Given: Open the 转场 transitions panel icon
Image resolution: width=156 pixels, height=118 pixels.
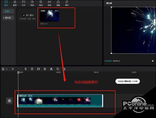Looking at the screenshot, I should click(49, 3).
